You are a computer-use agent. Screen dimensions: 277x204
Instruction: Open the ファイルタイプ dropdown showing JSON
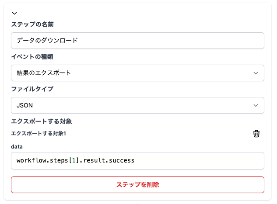(x=137, y=105)
